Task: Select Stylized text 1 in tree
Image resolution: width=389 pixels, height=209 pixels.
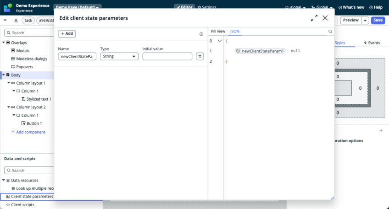Action: (x=39, y=99)
